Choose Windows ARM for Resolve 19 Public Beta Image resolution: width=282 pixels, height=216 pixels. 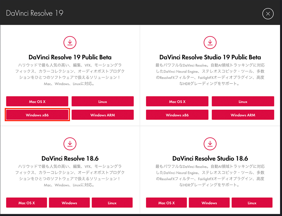point(103,115)
